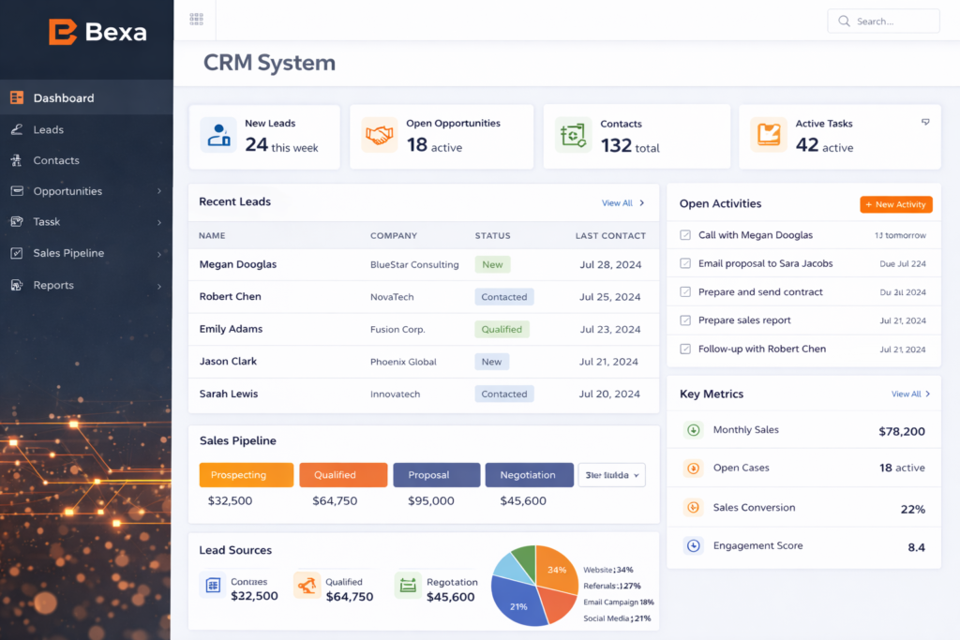Click the New Activity button
This screenshot has width=960, height=640.
[x=895, y=204]
